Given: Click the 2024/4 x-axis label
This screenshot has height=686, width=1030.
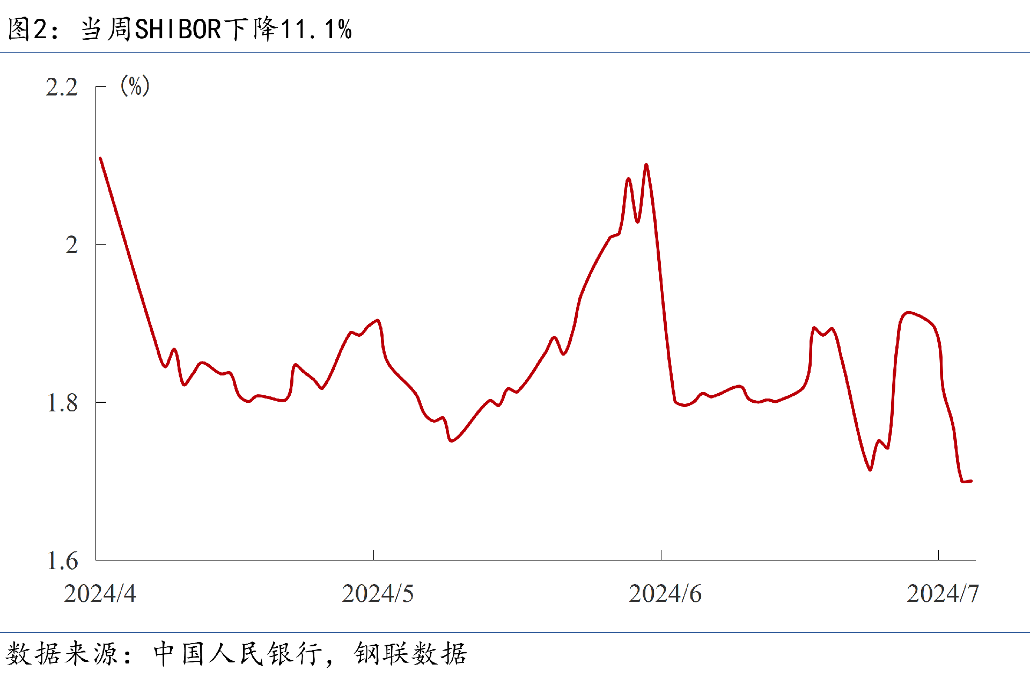Looking at the screenshot, I should point(100,594).
